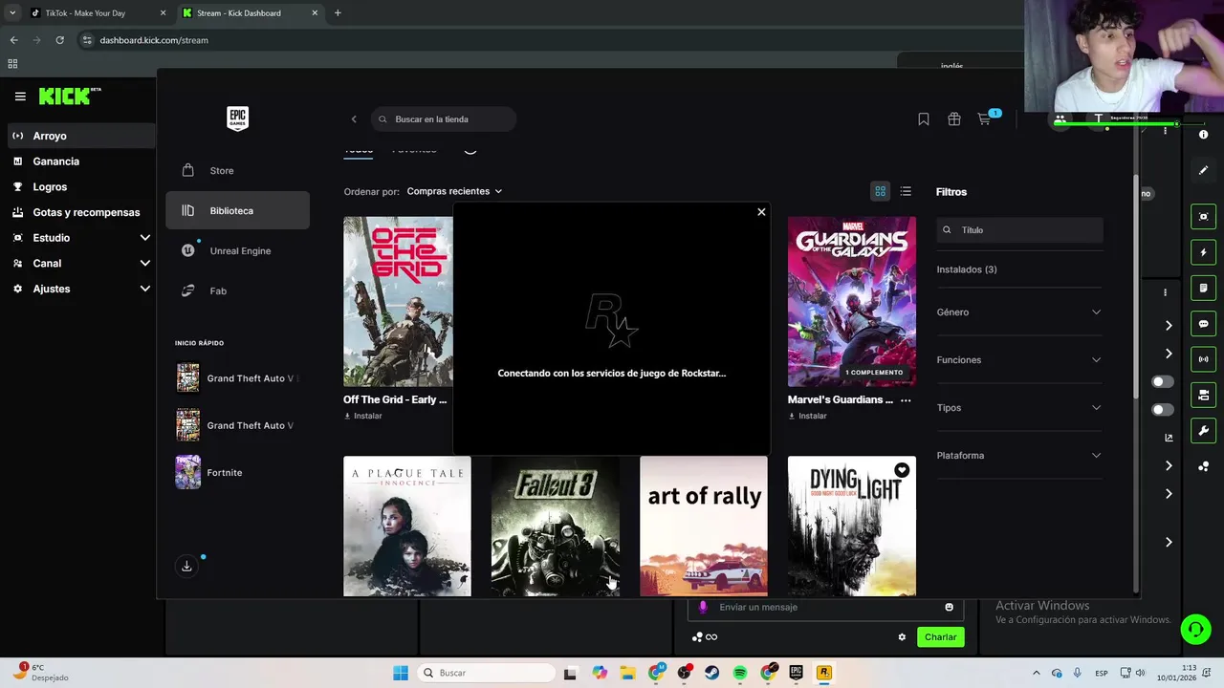This screenshot has width=1224, height=688.
Task: Click the Epic Games logo
Action: [237, 118]
